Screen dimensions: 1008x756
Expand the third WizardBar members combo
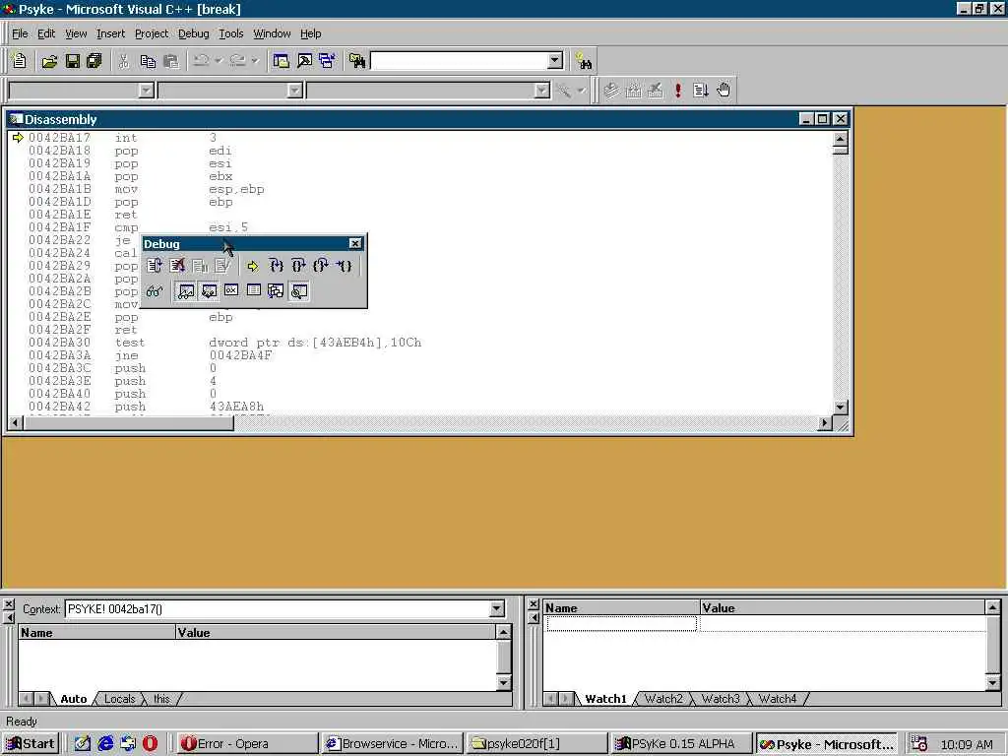542,91
